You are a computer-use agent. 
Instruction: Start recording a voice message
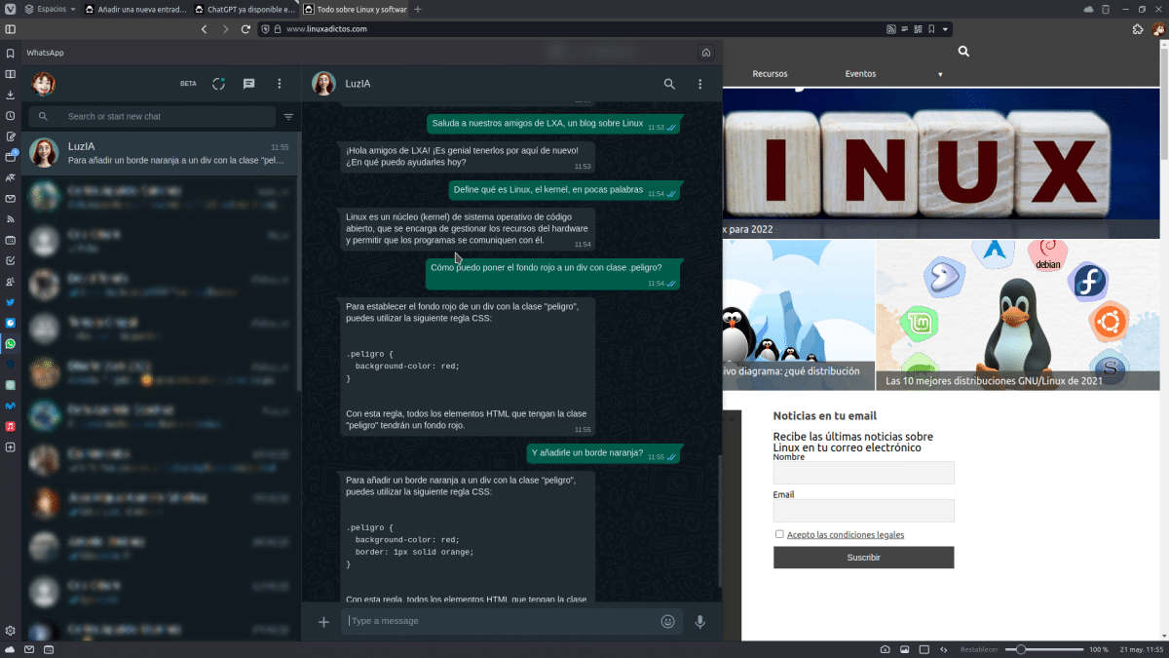pyautogui.click(x=699, y=621)
